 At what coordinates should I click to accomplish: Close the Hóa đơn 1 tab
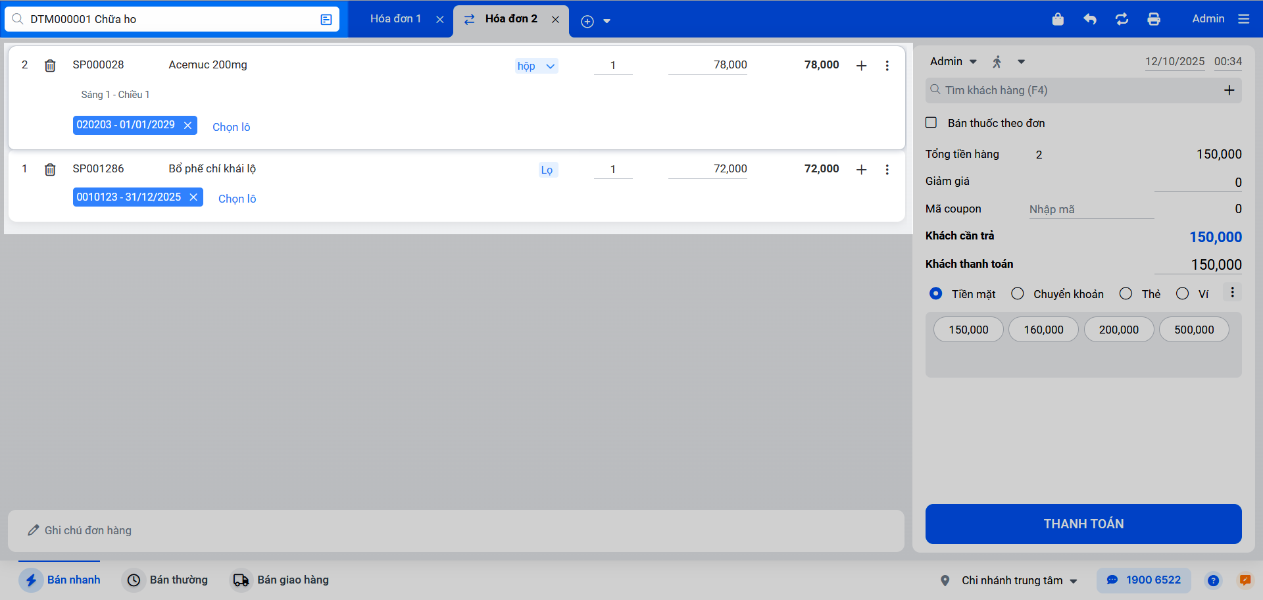pos(440,20)
